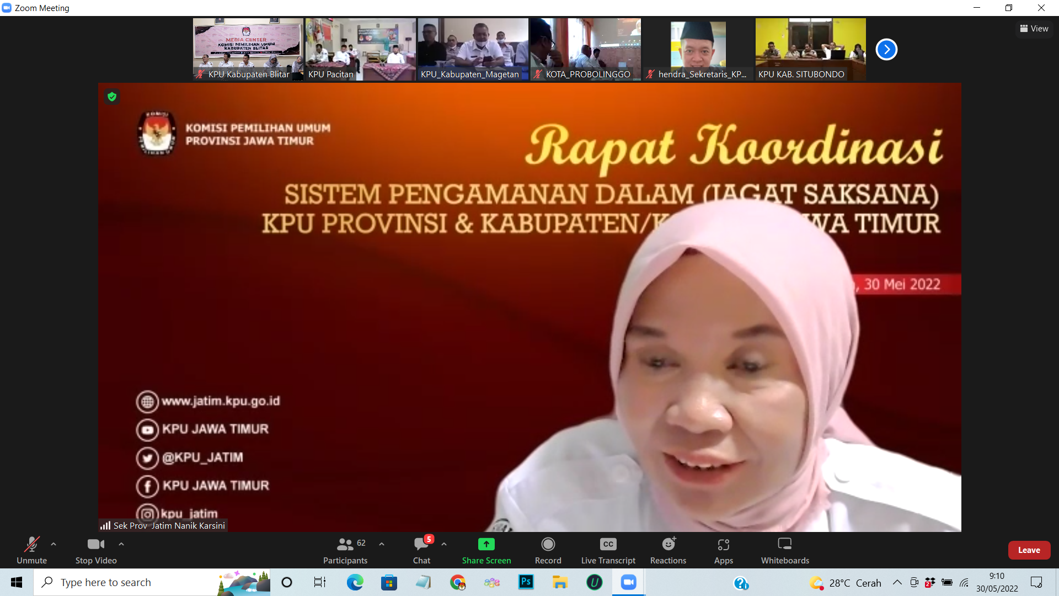Open participants options arrow
The image size is (1059, 596).
tap(382, 544)
